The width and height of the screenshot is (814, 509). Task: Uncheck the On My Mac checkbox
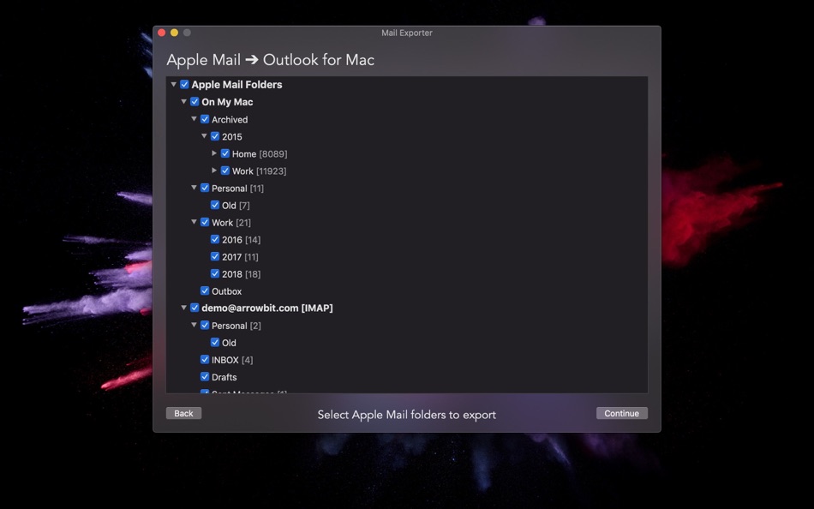[x=195, y=101]
